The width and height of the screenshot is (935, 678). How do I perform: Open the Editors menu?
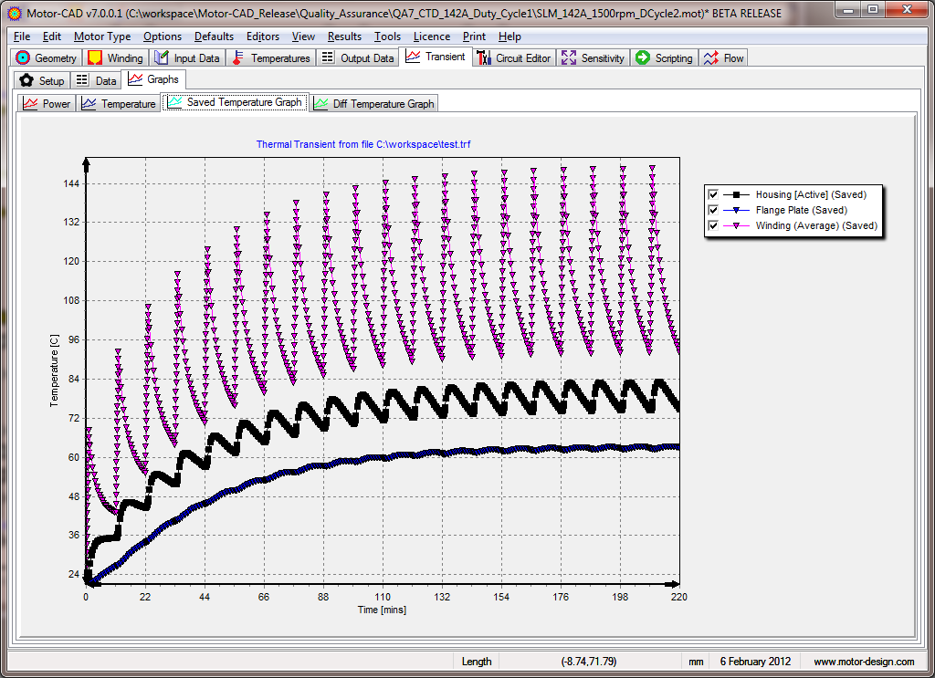click(262, 37)
